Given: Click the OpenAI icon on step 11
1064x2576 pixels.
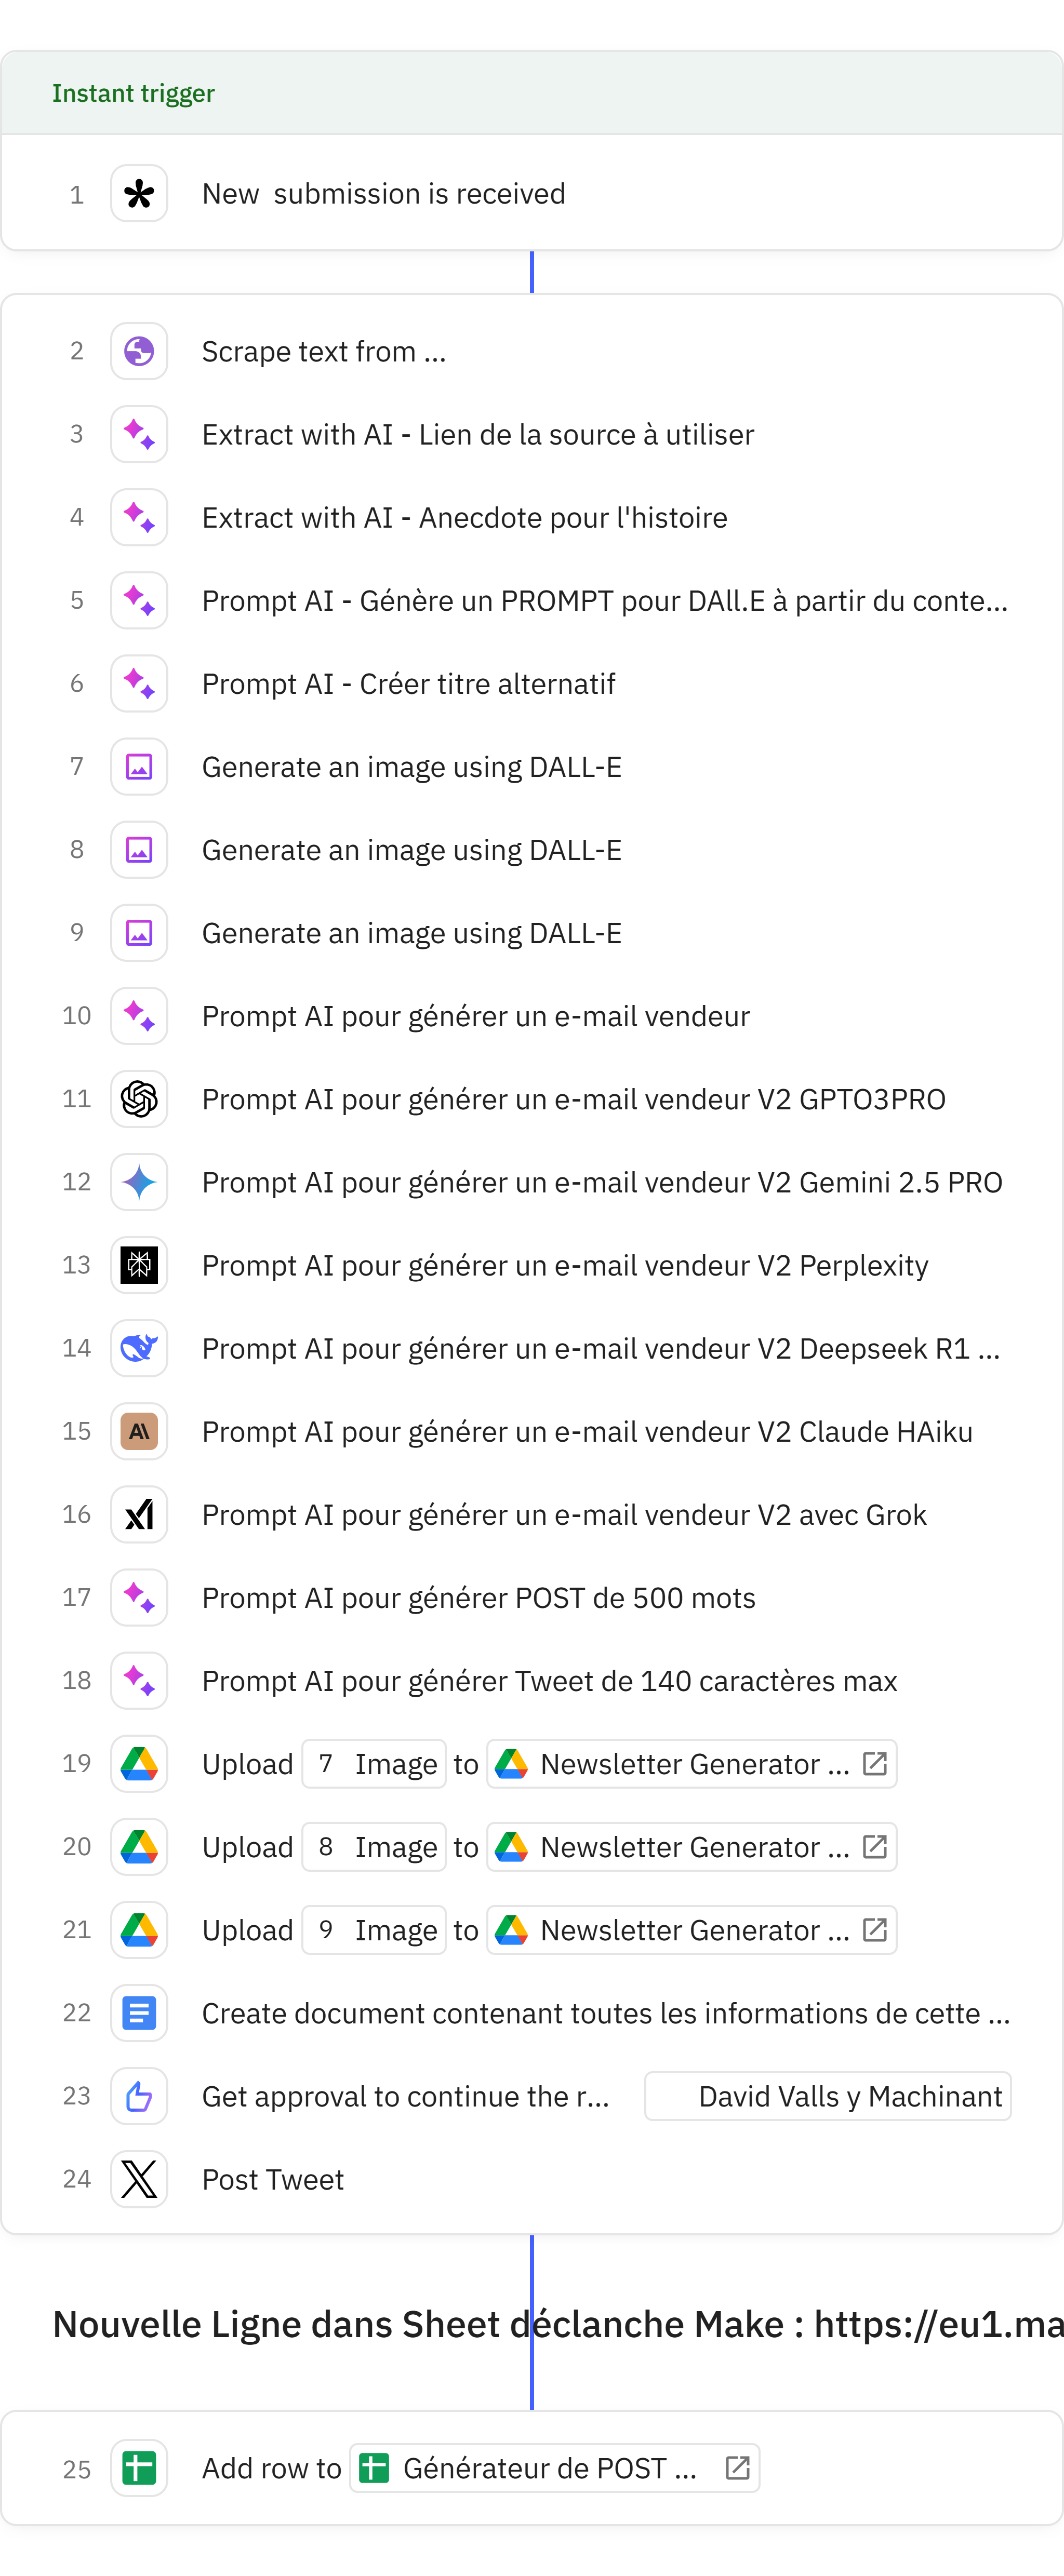Looking at the screenshot, I should [x=139, y=1099].
